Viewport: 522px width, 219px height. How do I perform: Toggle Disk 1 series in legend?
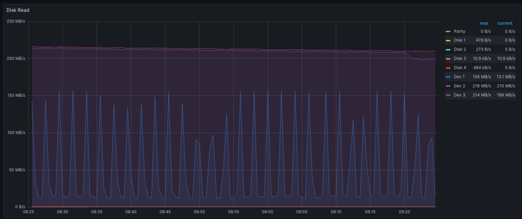[460, 41]
